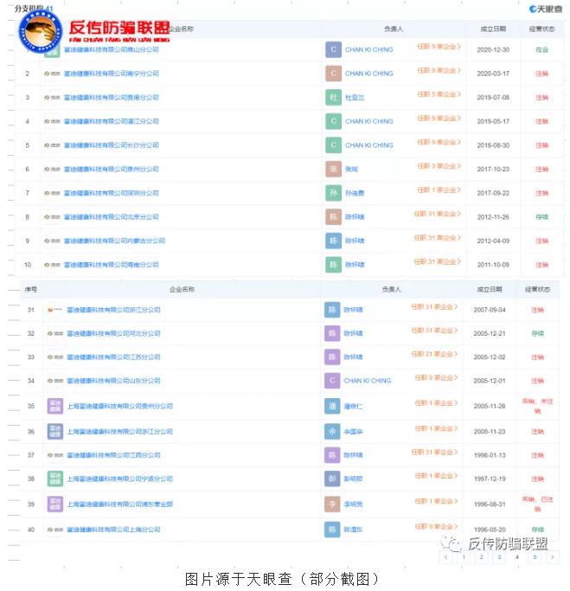Click the CHAN KI CHING avatar in row 2
The image size is (570, 591).
(x=333, y=74)
